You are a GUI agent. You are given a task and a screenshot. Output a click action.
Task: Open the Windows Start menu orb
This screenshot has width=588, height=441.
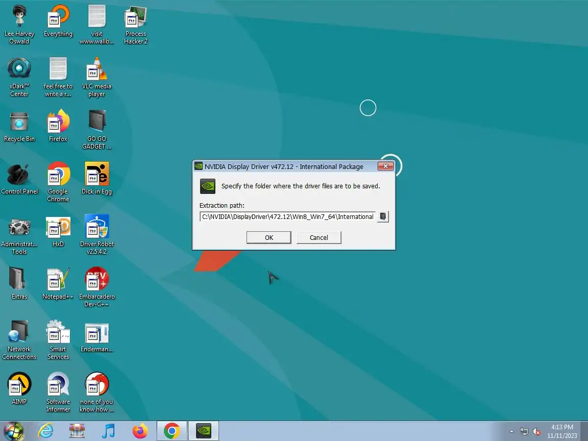click(13, 431)
